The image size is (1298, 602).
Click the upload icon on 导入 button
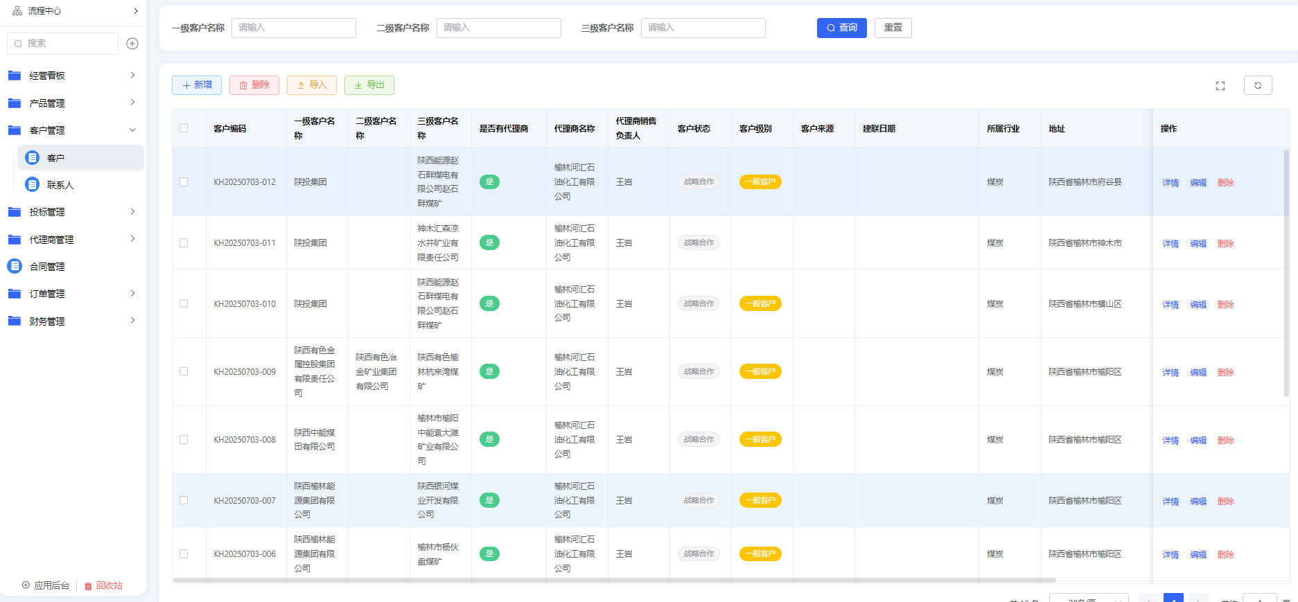tap(301, 85)
